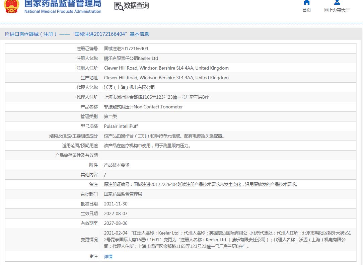Viewport: 363px width, 265px height.
Task: Click 生效日期 label
Action: [x=89, y=214]
